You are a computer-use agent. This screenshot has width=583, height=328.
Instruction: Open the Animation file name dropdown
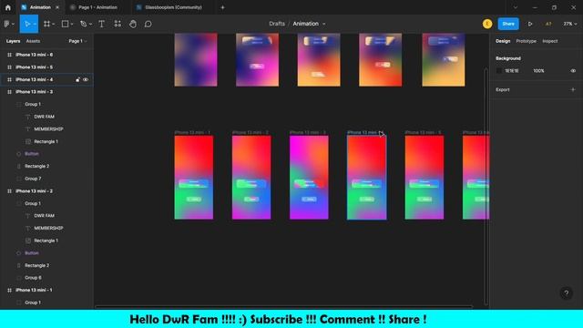324,24
